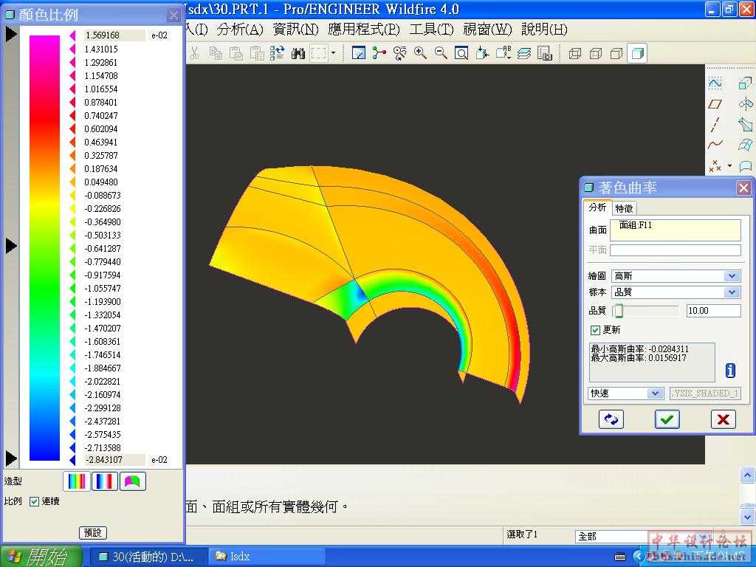The width and height of the screenshot is (756, 567).
Task: Toggle the Spin Center icon
Action: pos(379,53)
